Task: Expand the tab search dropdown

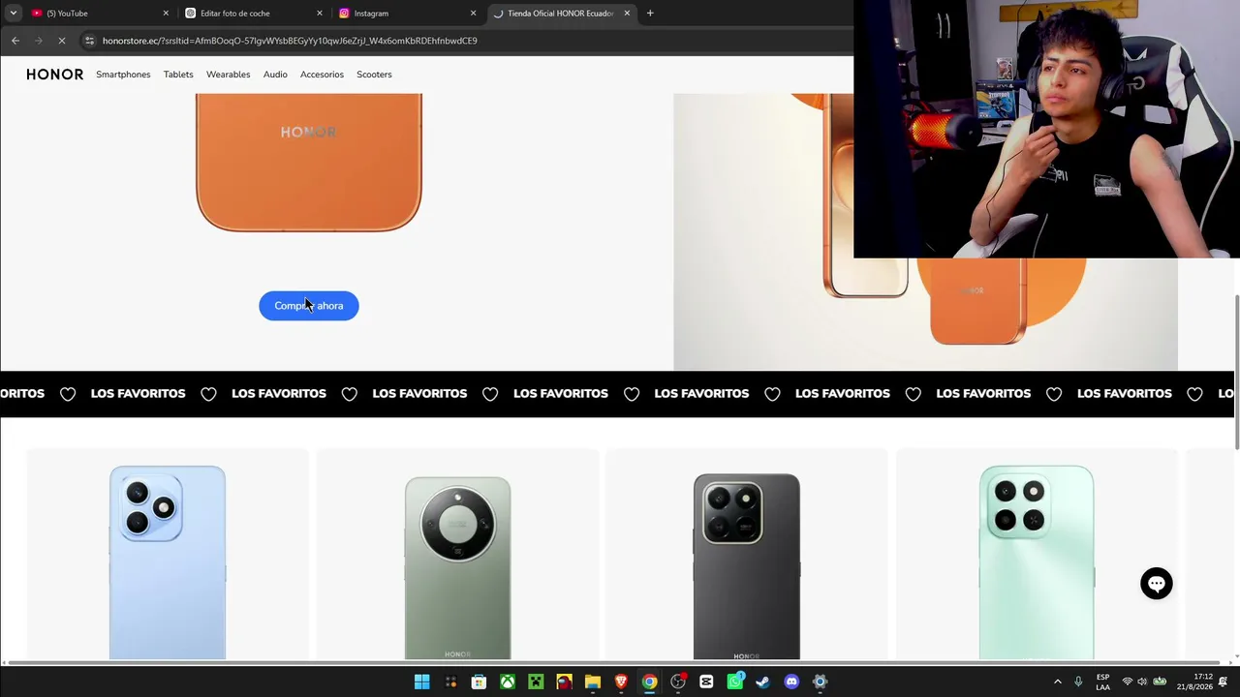Action: point(13,14)
